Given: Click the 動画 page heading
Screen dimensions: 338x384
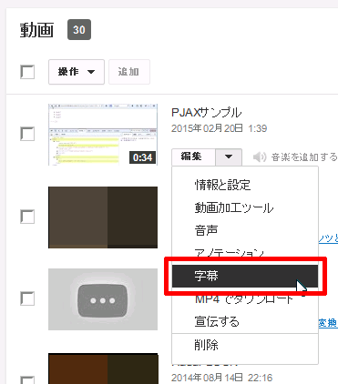Looking at the screenshot, I should [x=36, y=30].
